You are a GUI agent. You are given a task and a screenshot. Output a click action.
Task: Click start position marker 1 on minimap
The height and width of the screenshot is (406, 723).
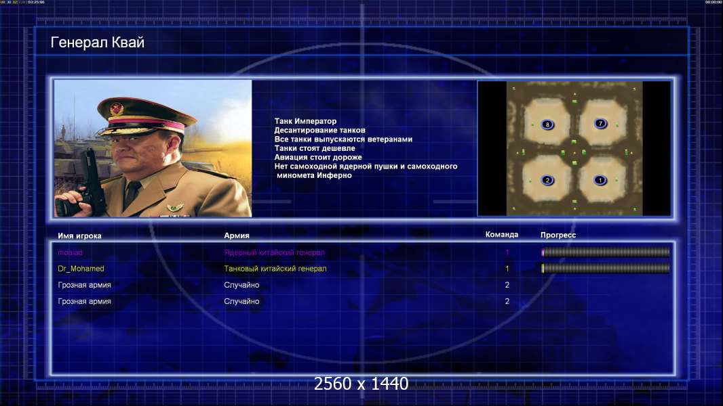[x=600, y=180]
